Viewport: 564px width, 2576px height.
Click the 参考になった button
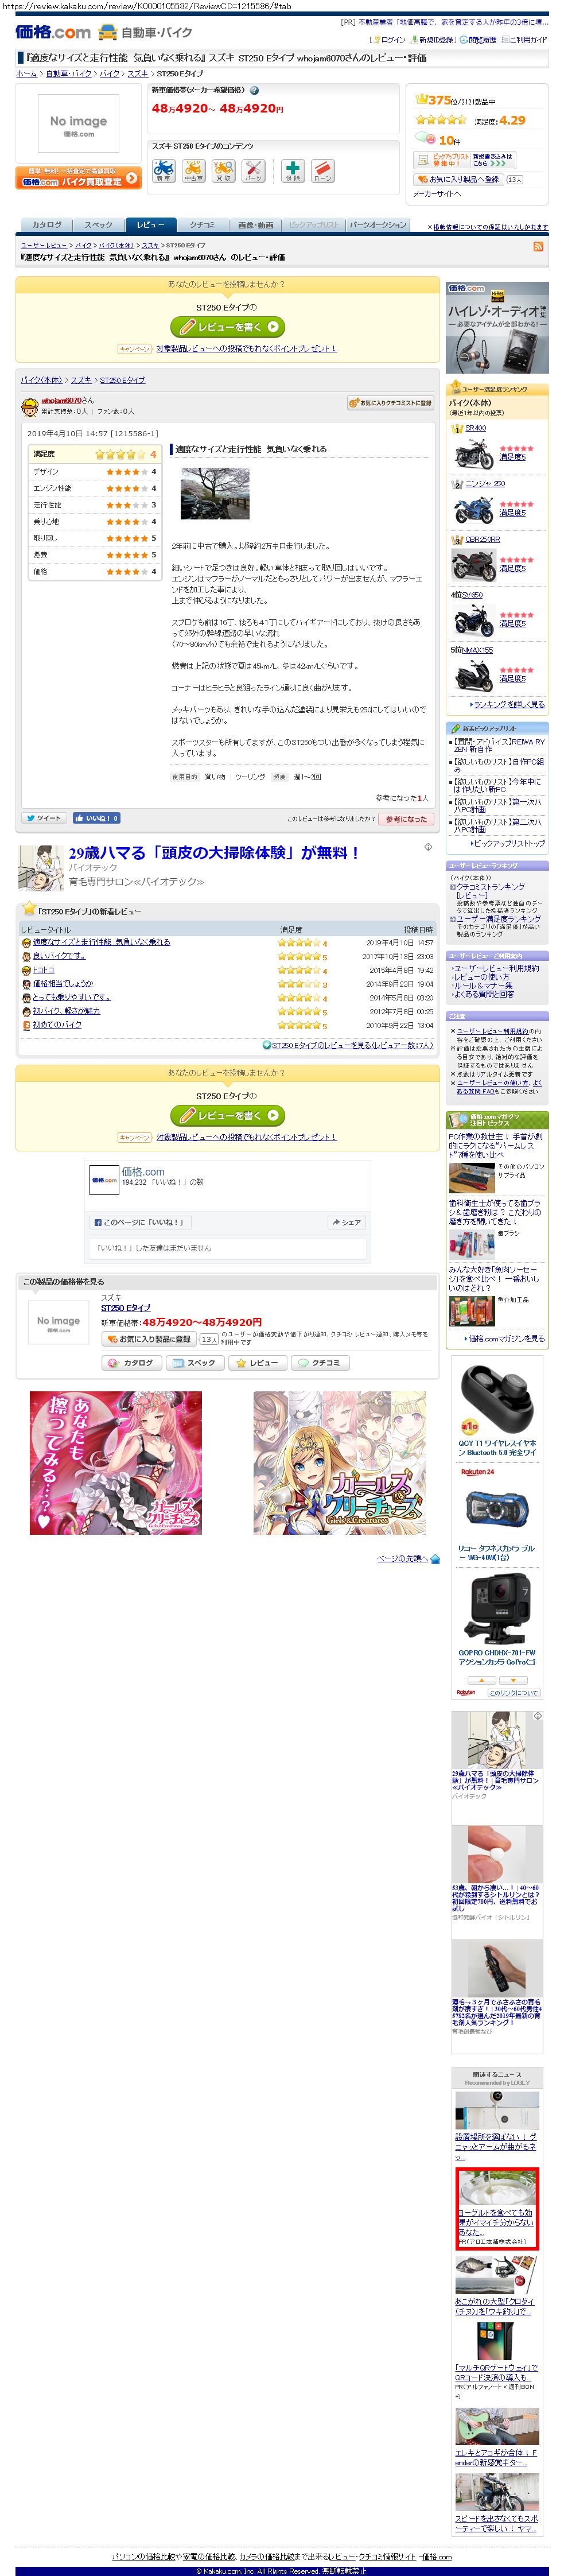point(406,819)
